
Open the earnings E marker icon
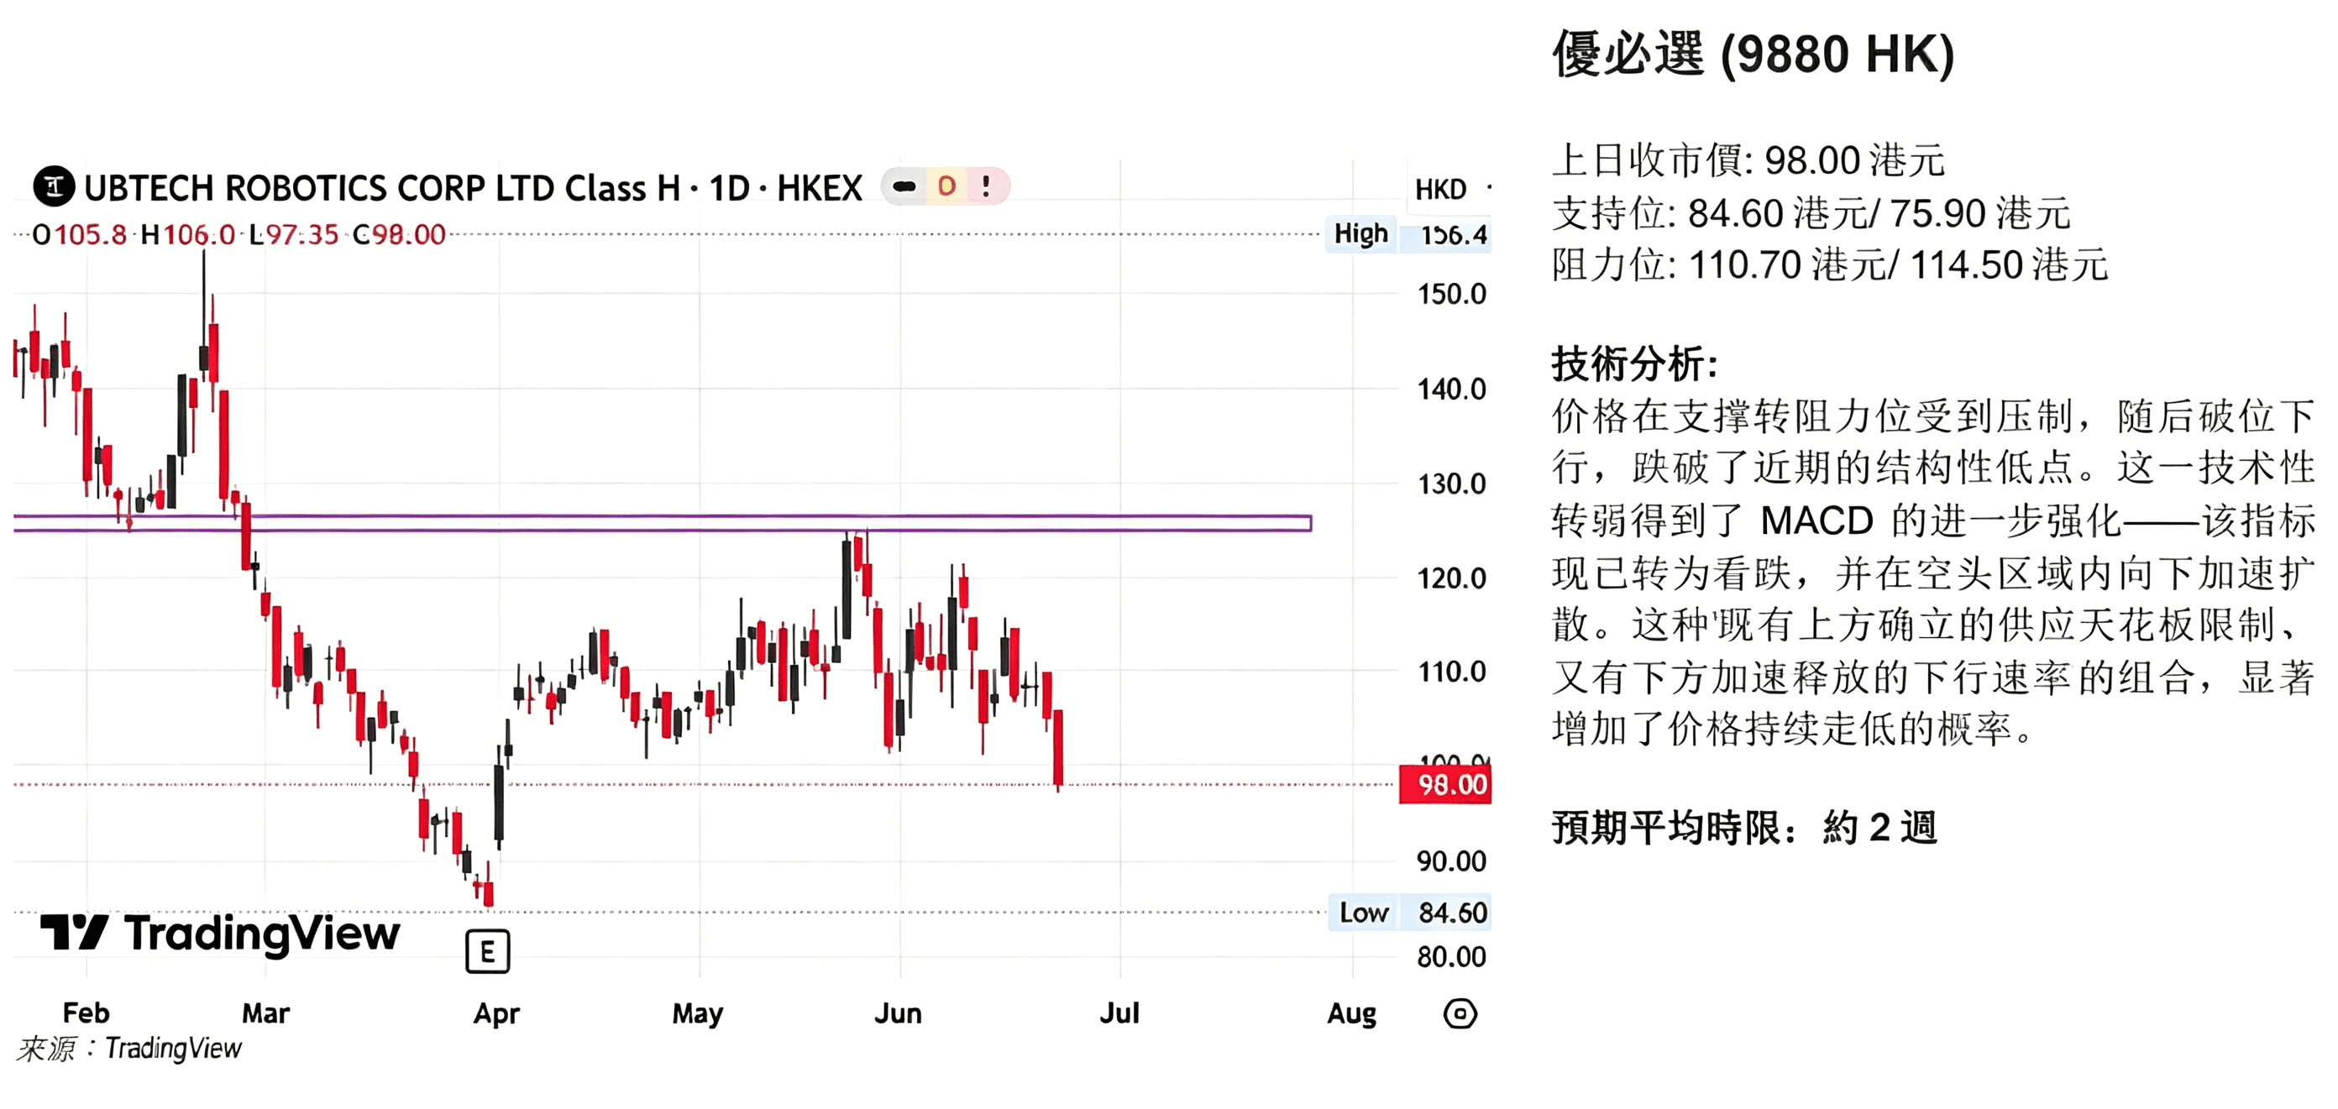coord(487,951)
